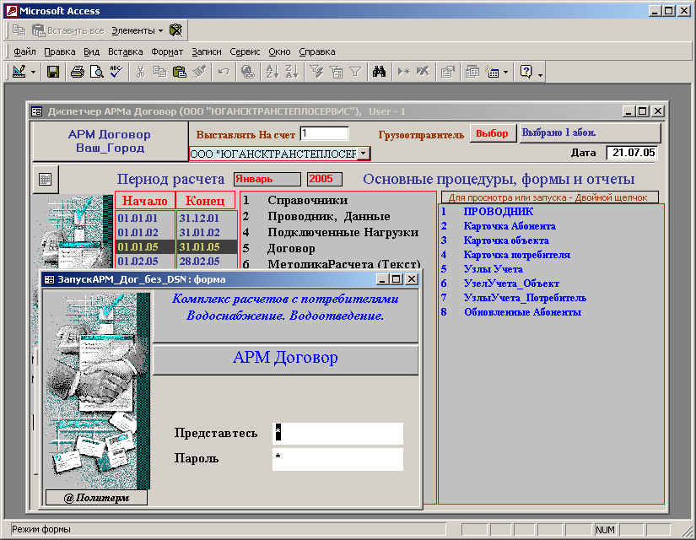Open Print Preview from the toolbar
696x540 pixels.
tap(96, 72)
